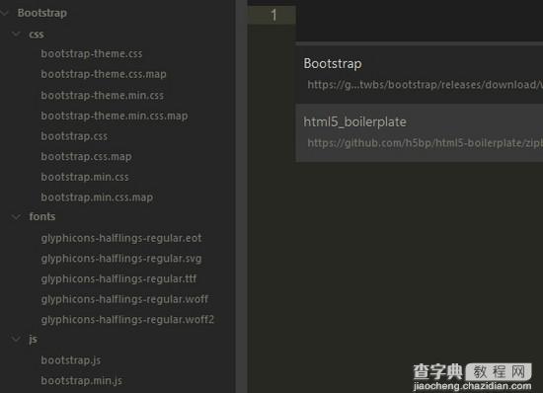Image resolution: width=543 pixels, height=393 pixels.
Task: Open bootstrap-theme.min.css.map file
Action: (x=115, y=116)
